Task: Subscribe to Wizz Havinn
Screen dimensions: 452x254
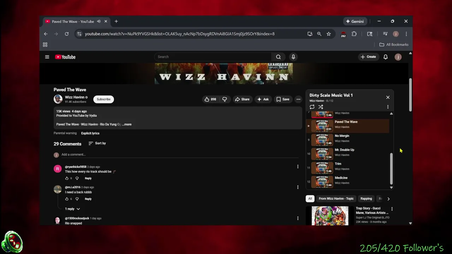Action: 103,99
